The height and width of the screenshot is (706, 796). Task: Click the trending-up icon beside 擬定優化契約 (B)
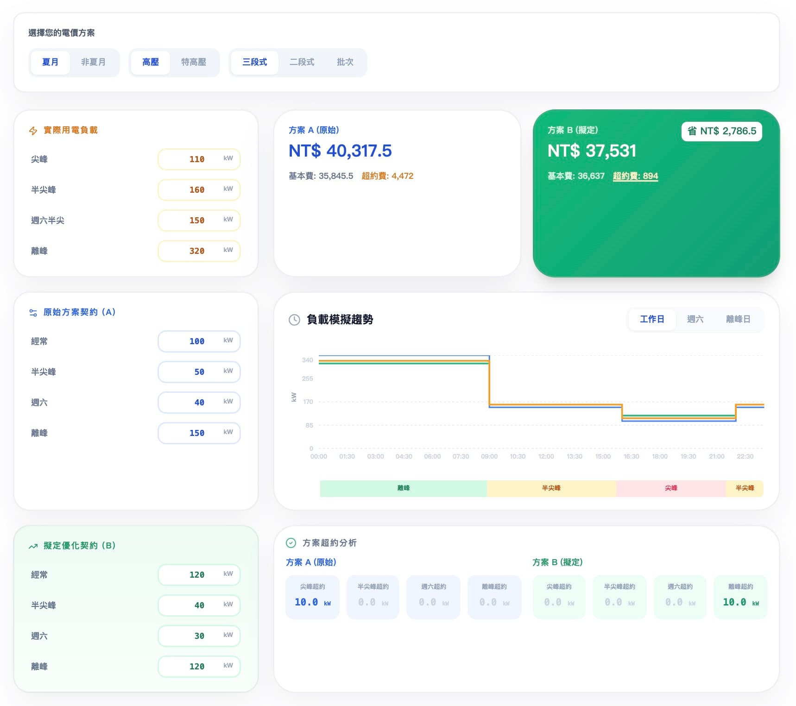[x=33, y=546]
